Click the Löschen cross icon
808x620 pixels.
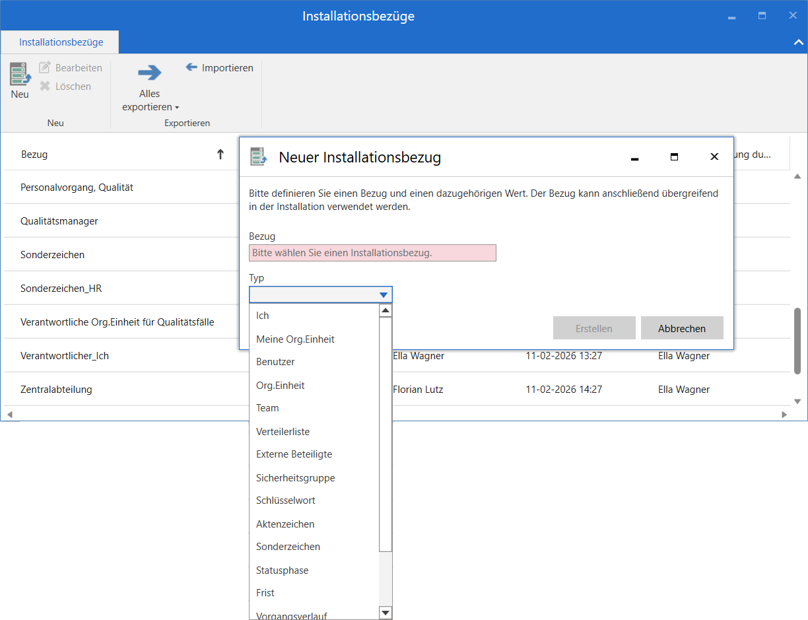coord(45,86)
